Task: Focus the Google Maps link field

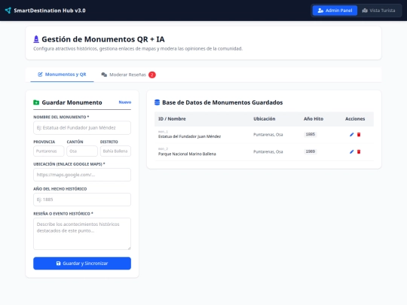Action: point(82,175)
